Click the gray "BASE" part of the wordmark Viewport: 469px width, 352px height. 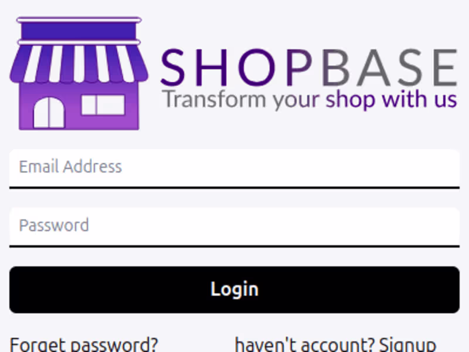(390, 67)
